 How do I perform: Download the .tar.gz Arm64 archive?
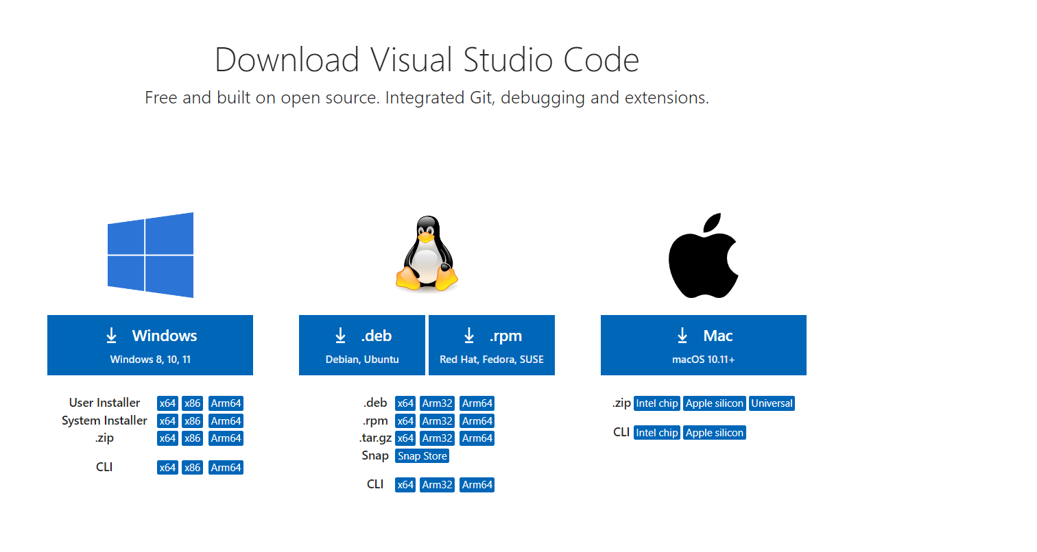pos(477,438)
